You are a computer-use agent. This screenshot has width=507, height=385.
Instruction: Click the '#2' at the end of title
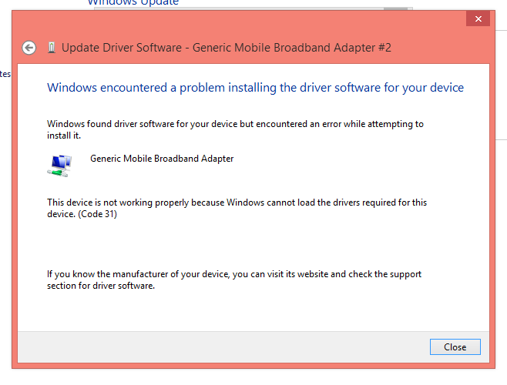[x=384, y=48]
